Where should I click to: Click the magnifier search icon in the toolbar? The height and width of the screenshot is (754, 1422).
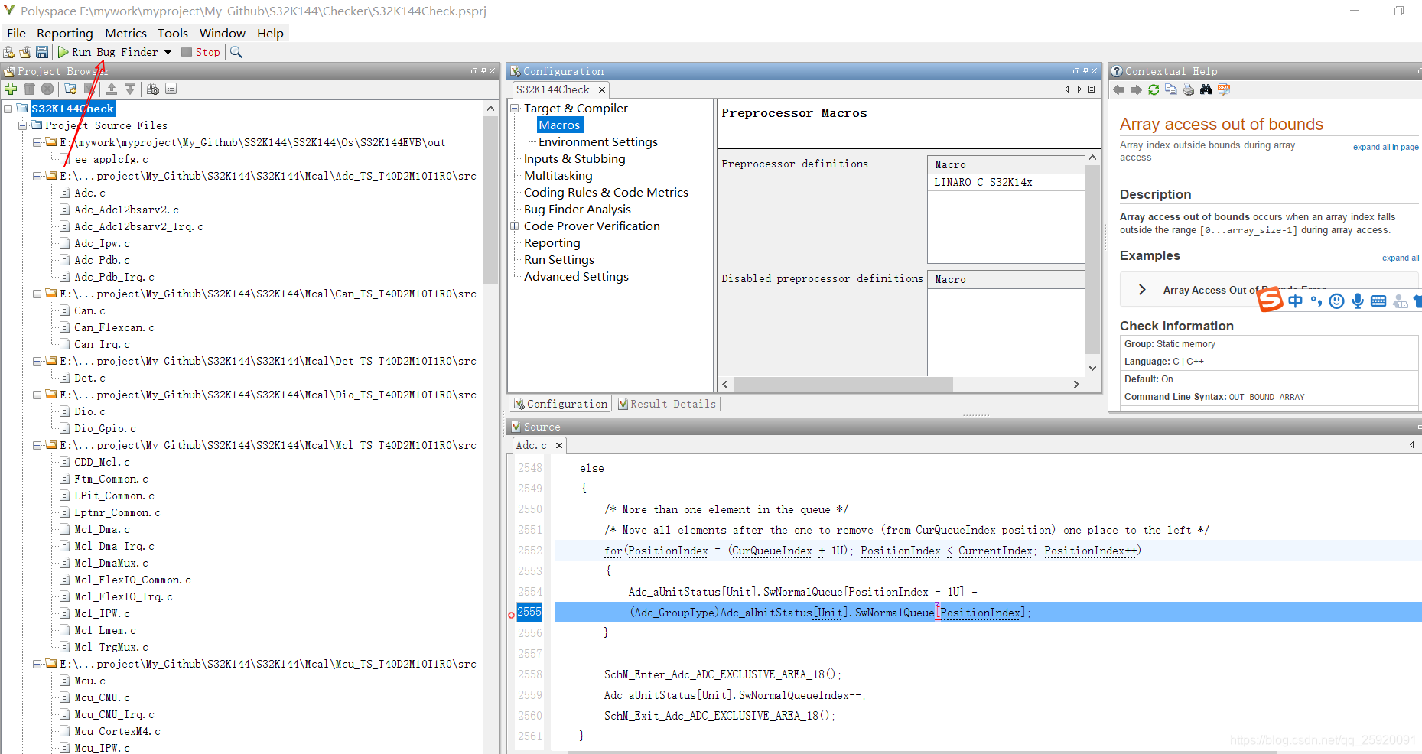(236, 52)
